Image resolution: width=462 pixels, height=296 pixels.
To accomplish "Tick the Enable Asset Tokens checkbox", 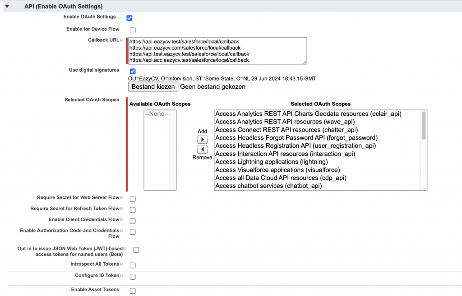I will tap(133, 291).
